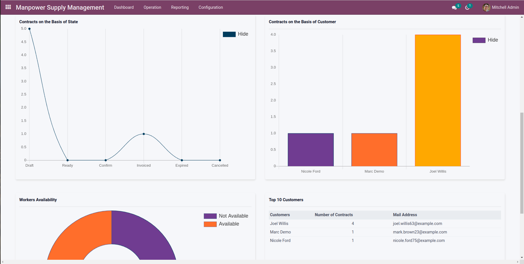
Task: Click the scrollbar up arrow
Action: [522, 17]
